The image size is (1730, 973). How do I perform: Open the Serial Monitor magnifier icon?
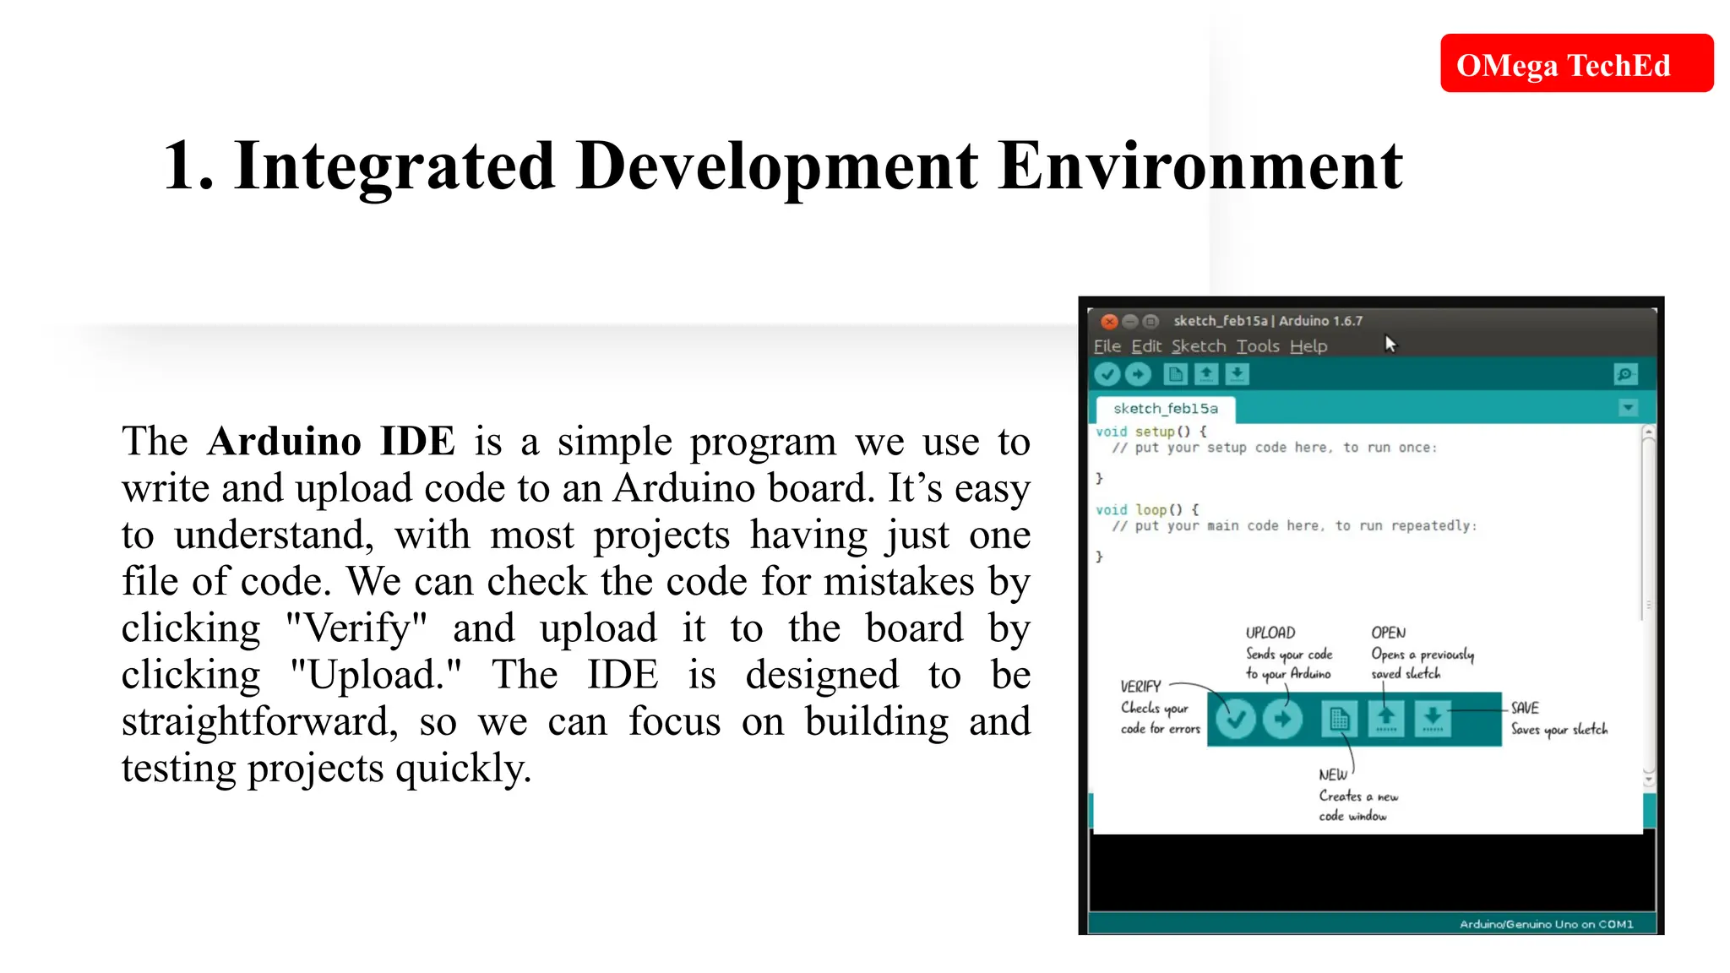point(1625,374)
